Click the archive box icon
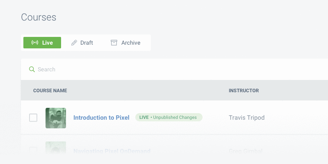Screen dimensions: 328x164 114,43
